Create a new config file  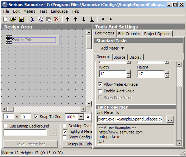[x=5, y=19]
